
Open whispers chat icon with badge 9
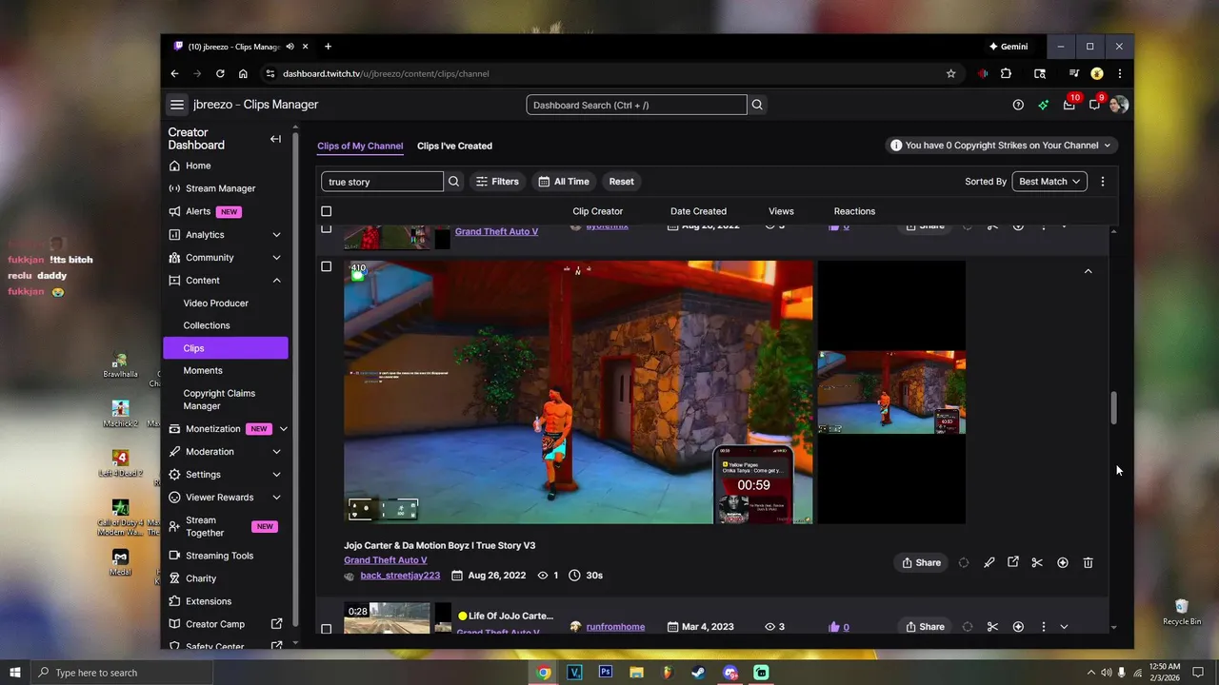click(x=1094, y=105)
